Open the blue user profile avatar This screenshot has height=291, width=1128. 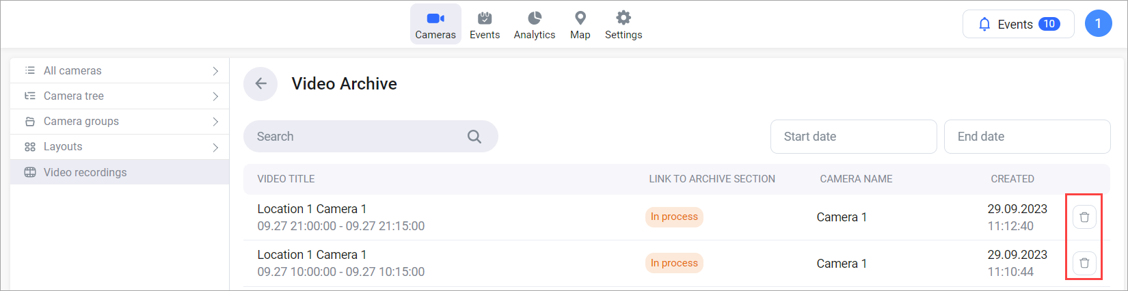tap(1098, 24)
